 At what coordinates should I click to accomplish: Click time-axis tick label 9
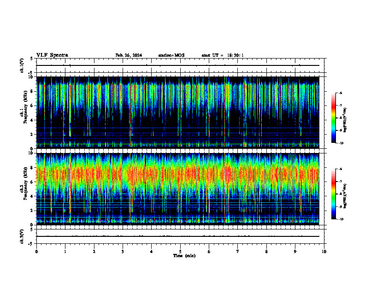click(295, 252)
